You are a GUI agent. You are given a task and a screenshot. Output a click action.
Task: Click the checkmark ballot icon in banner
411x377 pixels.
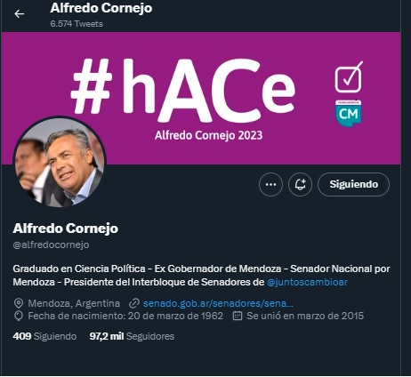click(x=349, y=77)
